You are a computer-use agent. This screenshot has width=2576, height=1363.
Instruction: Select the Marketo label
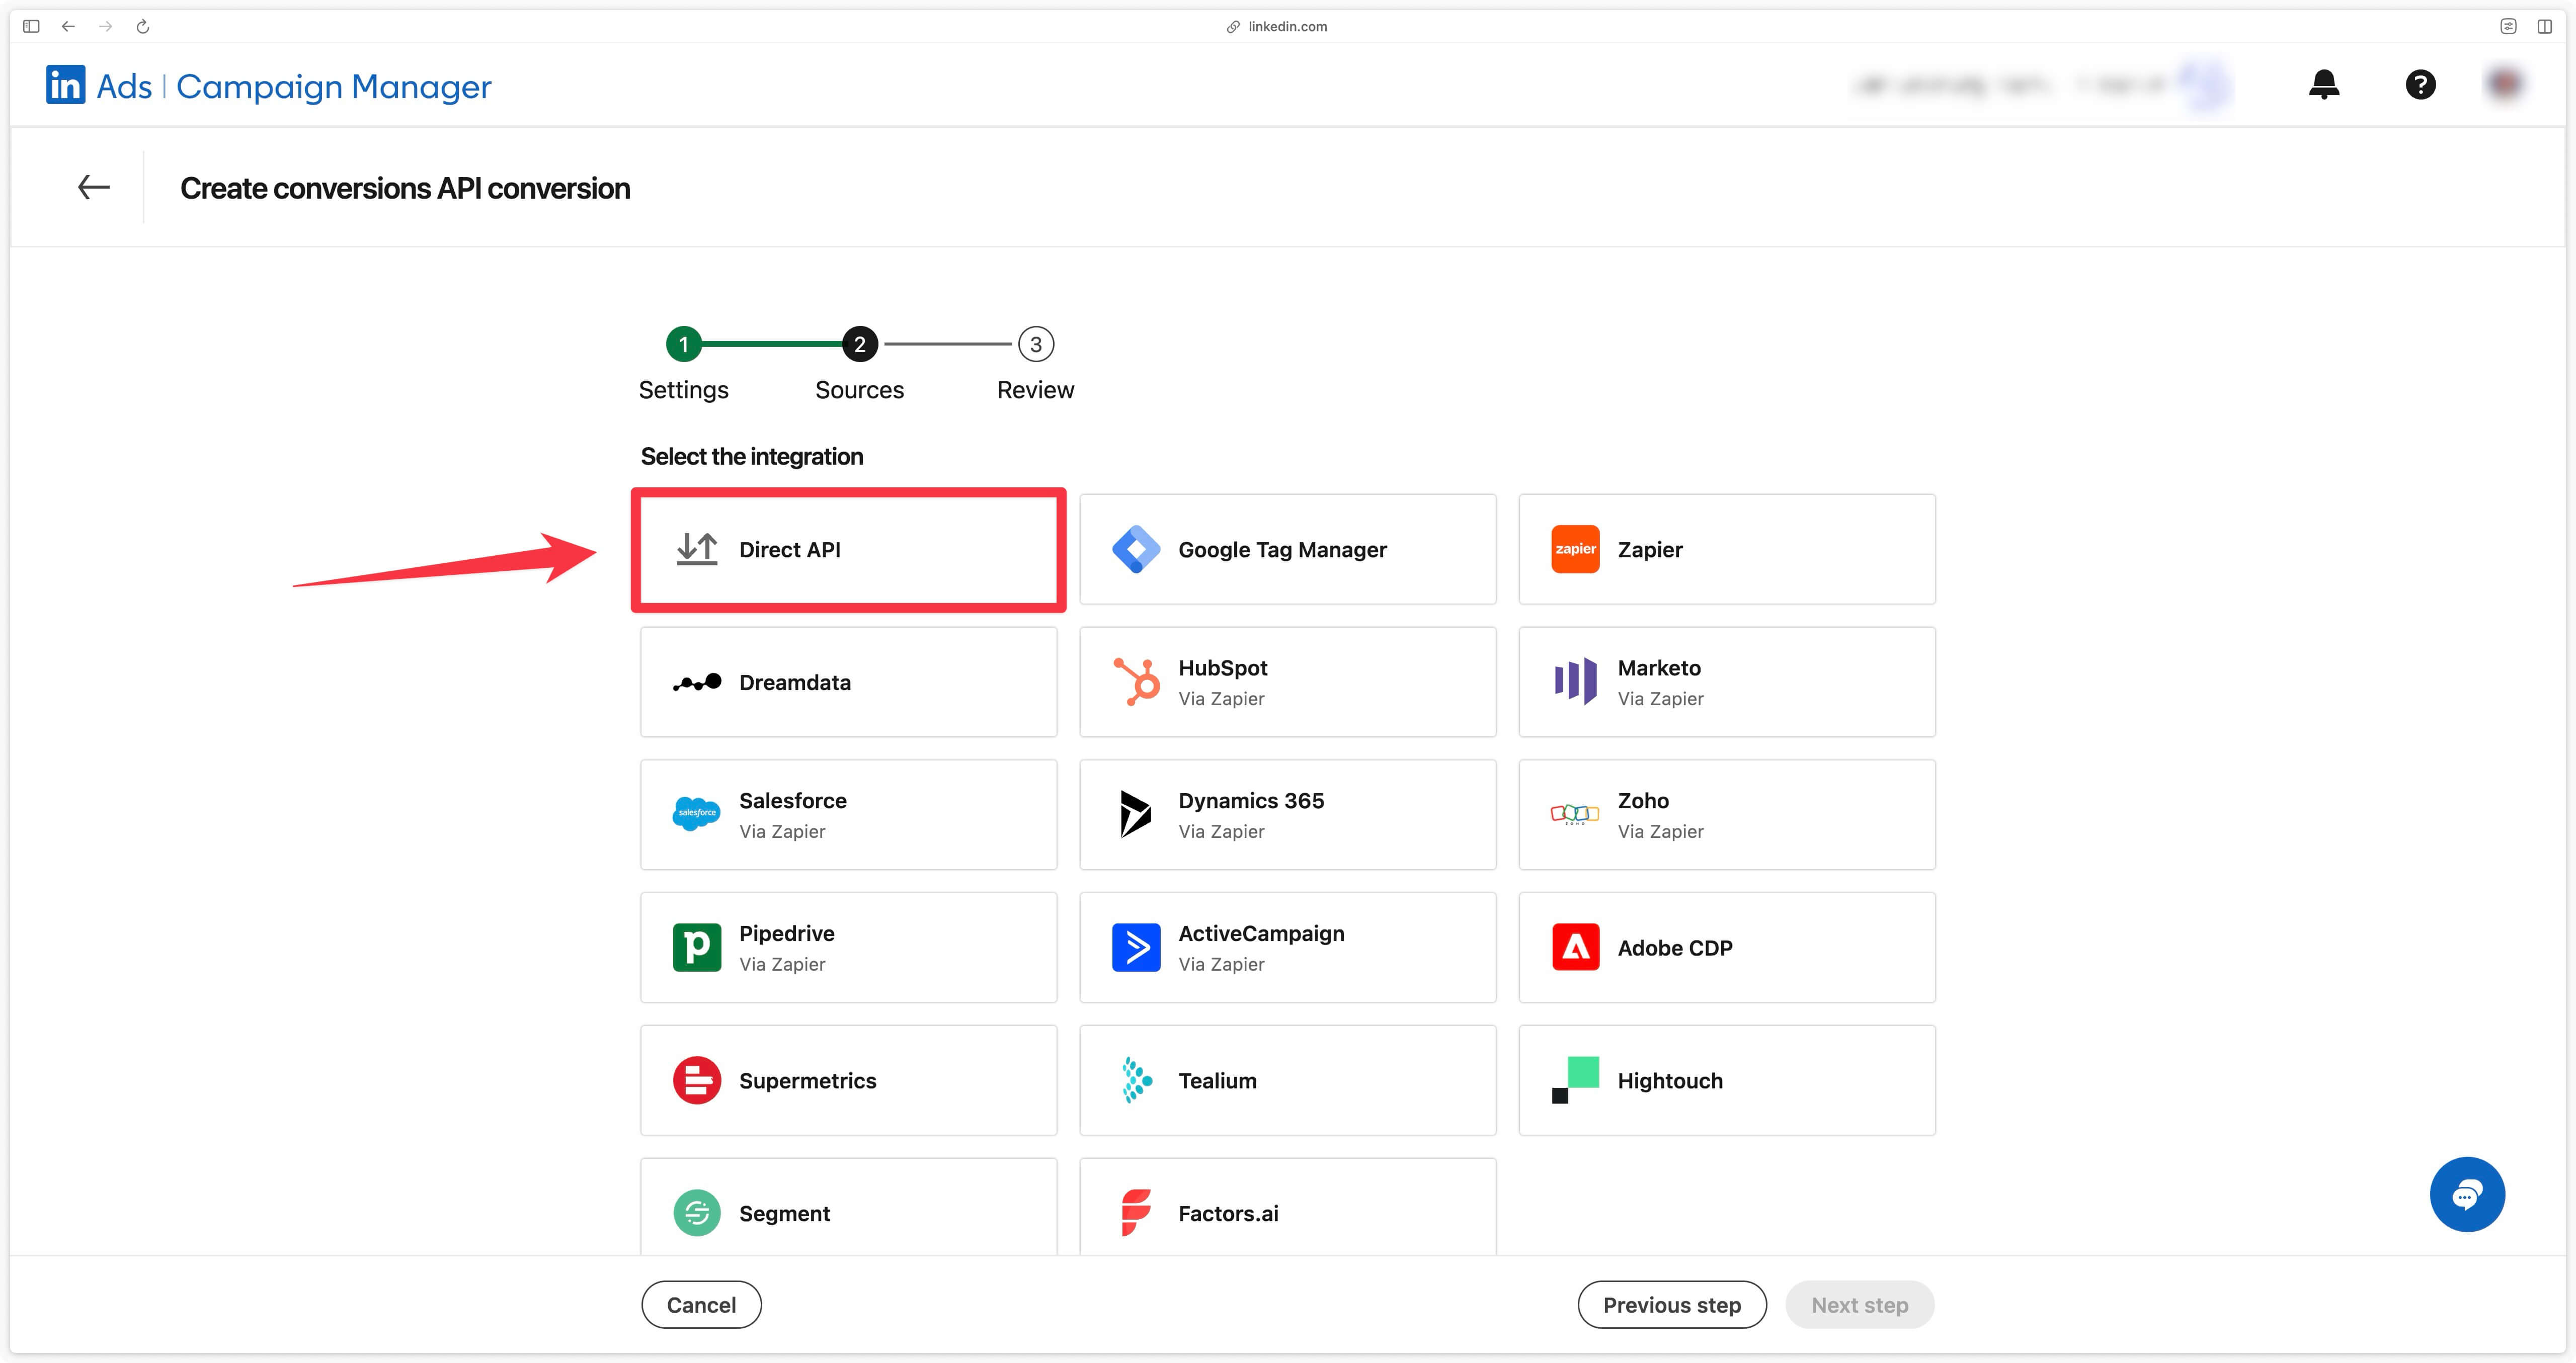tap(1659, 667)
